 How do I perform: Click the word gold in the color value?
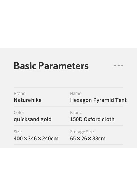coord(46,120)
